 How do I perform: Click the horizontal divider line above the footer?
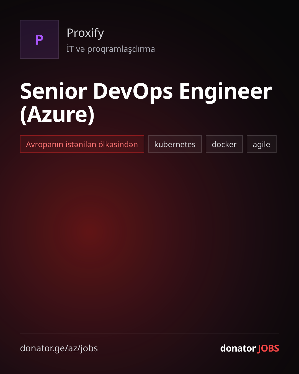point(149,334)
